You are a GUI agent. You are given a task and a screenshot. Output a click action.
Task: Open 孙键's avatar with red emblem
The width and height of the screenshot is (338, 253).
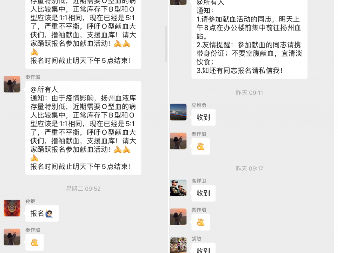(x=12, y=208)
